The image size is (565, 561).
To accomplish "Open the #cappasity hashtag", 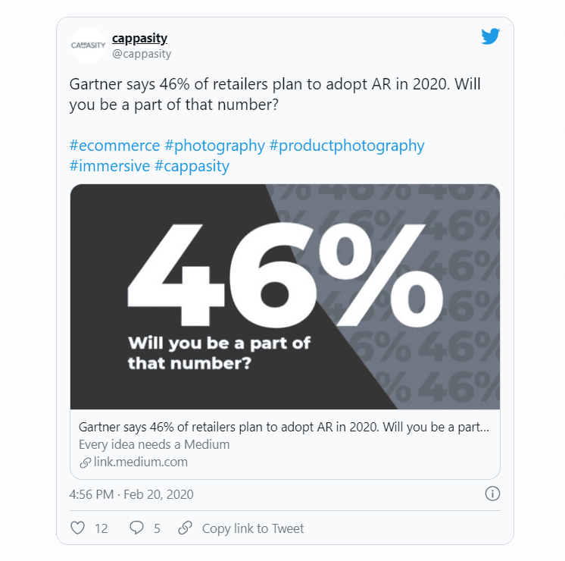I will [192, 166].
